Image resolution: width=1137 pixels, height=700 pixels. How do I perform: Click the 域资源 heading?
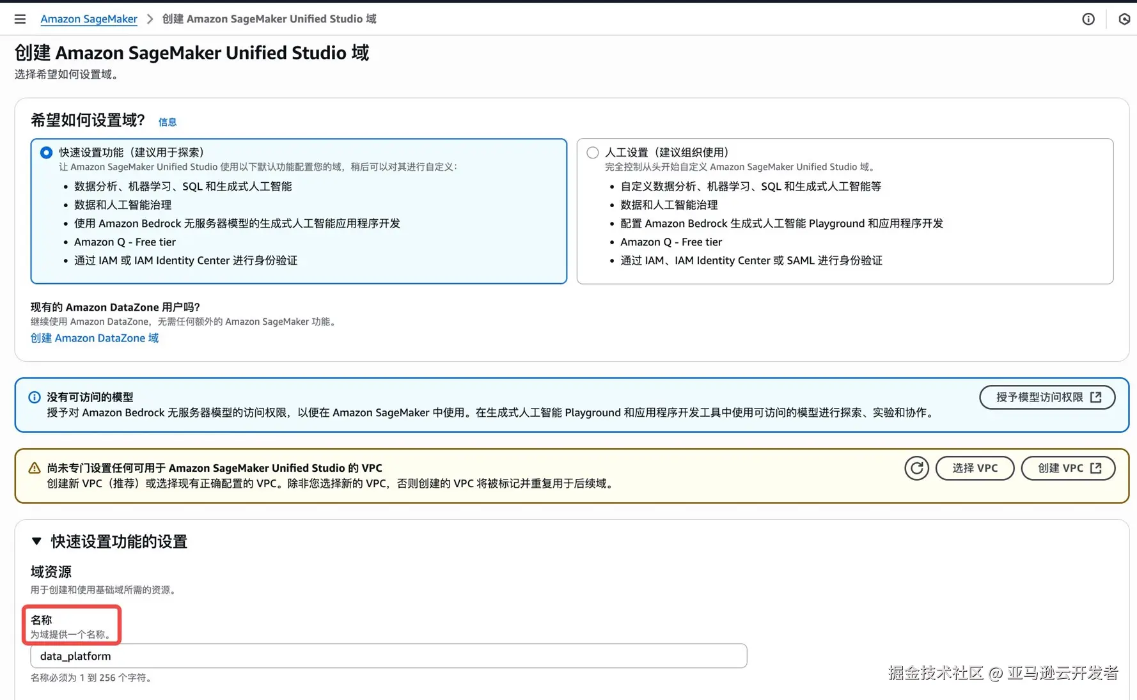pyautogui.click(x=51, y=572)
